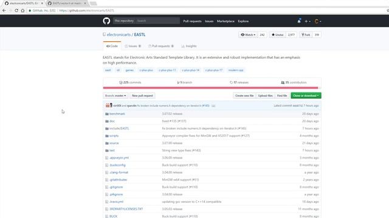Select the modern-cpp topic tag
Viewport: 389px width, 218px height.
(x=236, y=70)
